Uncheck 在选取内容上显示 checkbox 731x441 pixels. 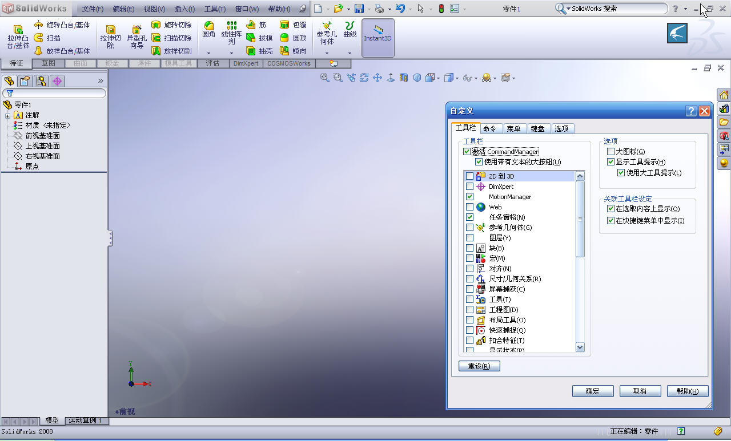610,209
